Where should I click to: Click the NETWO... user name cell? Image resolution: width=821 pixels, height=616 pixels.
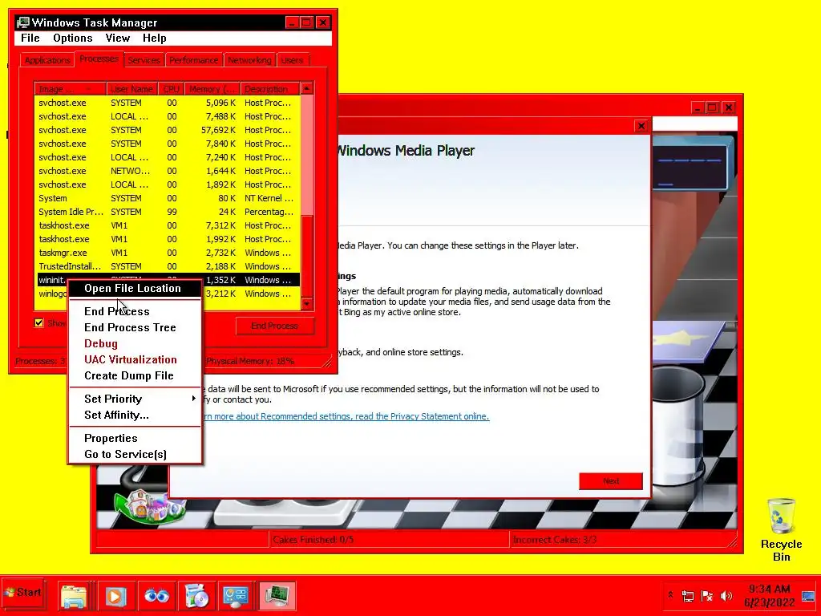[130, 171]
